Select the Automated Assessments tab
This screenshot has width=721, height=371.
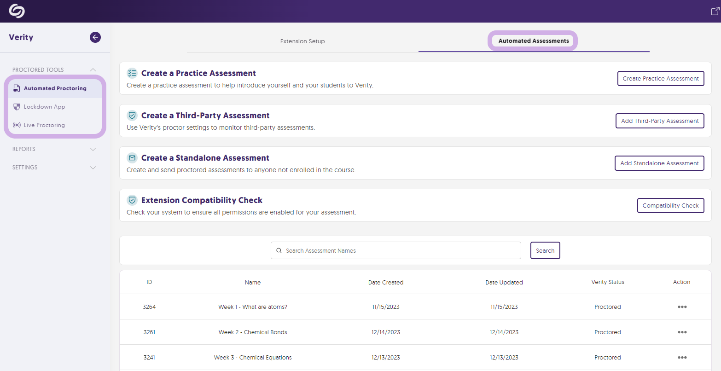532,41
